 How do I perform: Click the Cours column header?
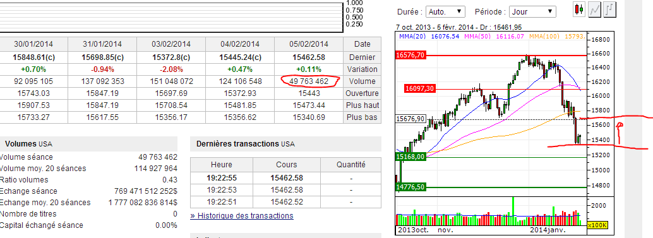pyautogui.click(x=287, y=164)
